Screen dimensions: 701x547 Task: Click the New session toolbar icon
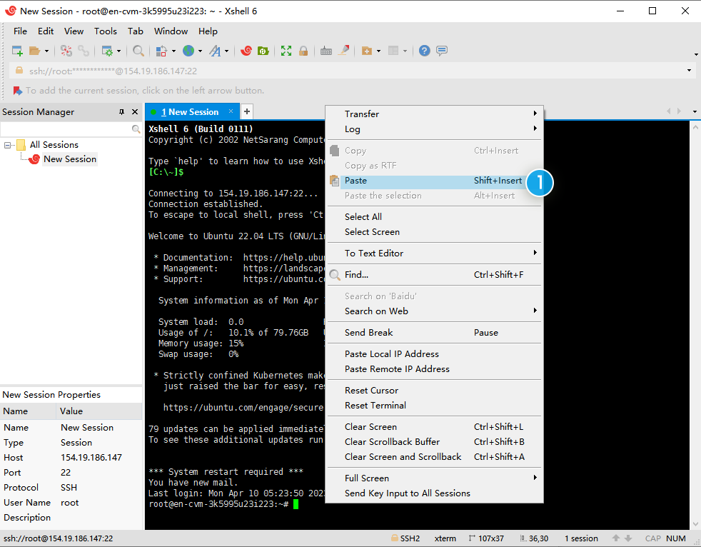click(17, 51)
